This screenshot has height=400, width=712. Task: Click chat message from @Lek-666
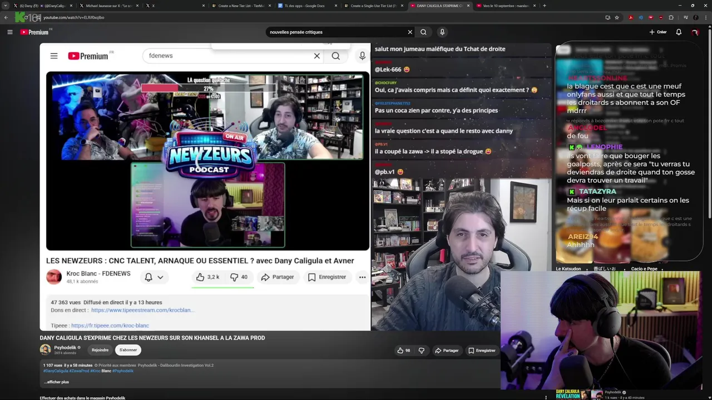click(392, 69)
